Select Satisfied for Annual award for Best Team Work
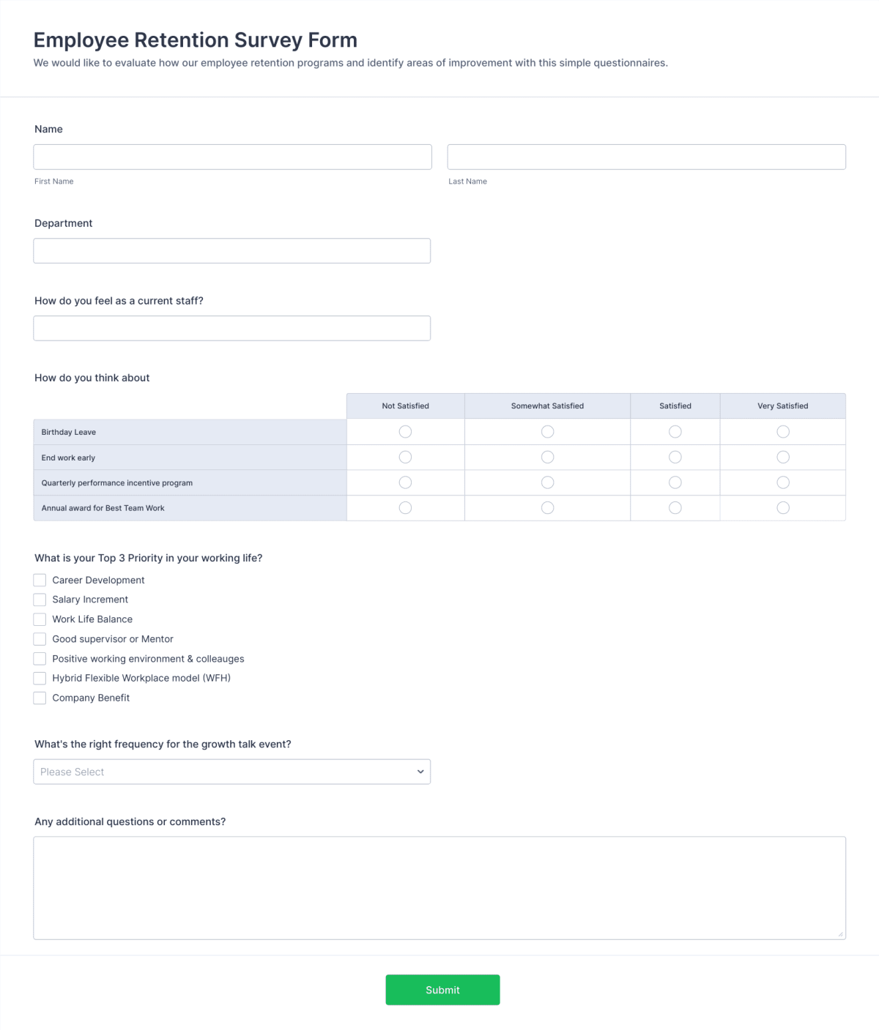879x1030 pixels. [x=675, y=507]
